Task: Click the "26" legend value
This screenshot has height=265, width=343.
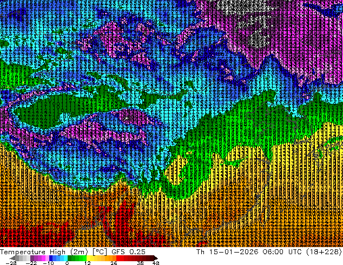Action: coord(114,263)
